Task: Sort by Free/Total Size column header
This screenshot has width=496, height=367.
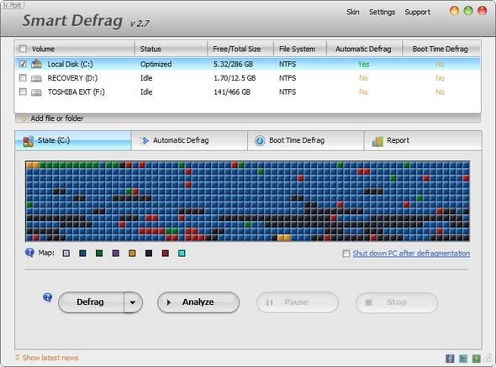Action: 240,49
